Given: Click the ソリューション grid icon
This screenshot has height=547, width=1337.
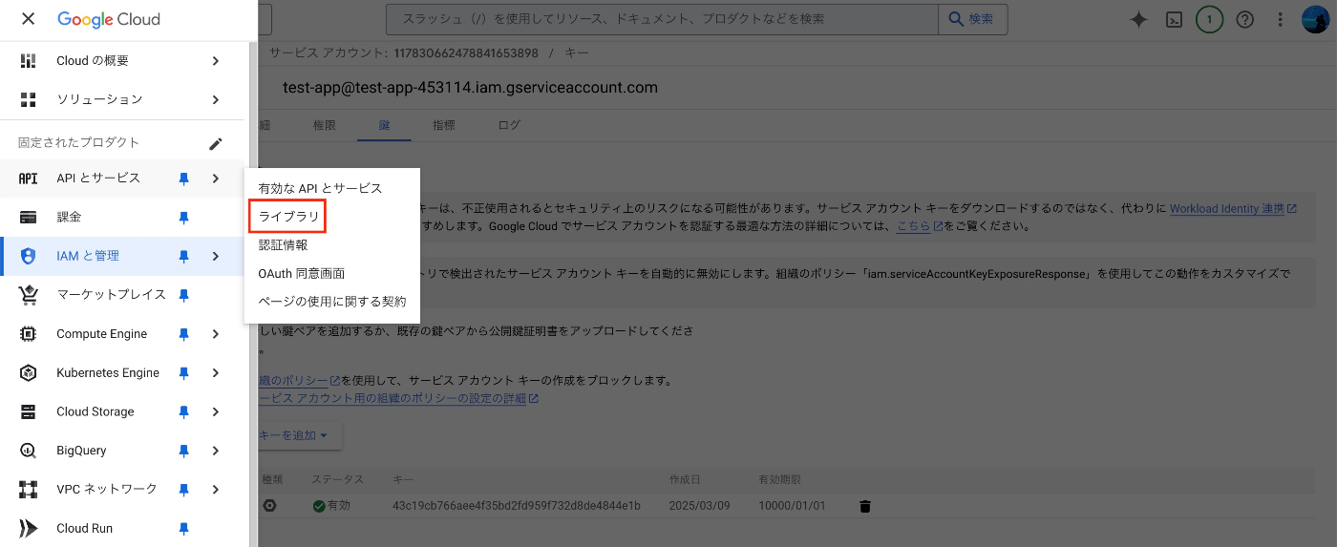Looking at the screenshot, I should coord(28,99).
